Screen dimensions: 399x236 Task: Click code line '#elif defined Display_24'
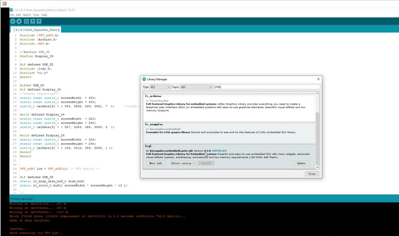[42, 115]
